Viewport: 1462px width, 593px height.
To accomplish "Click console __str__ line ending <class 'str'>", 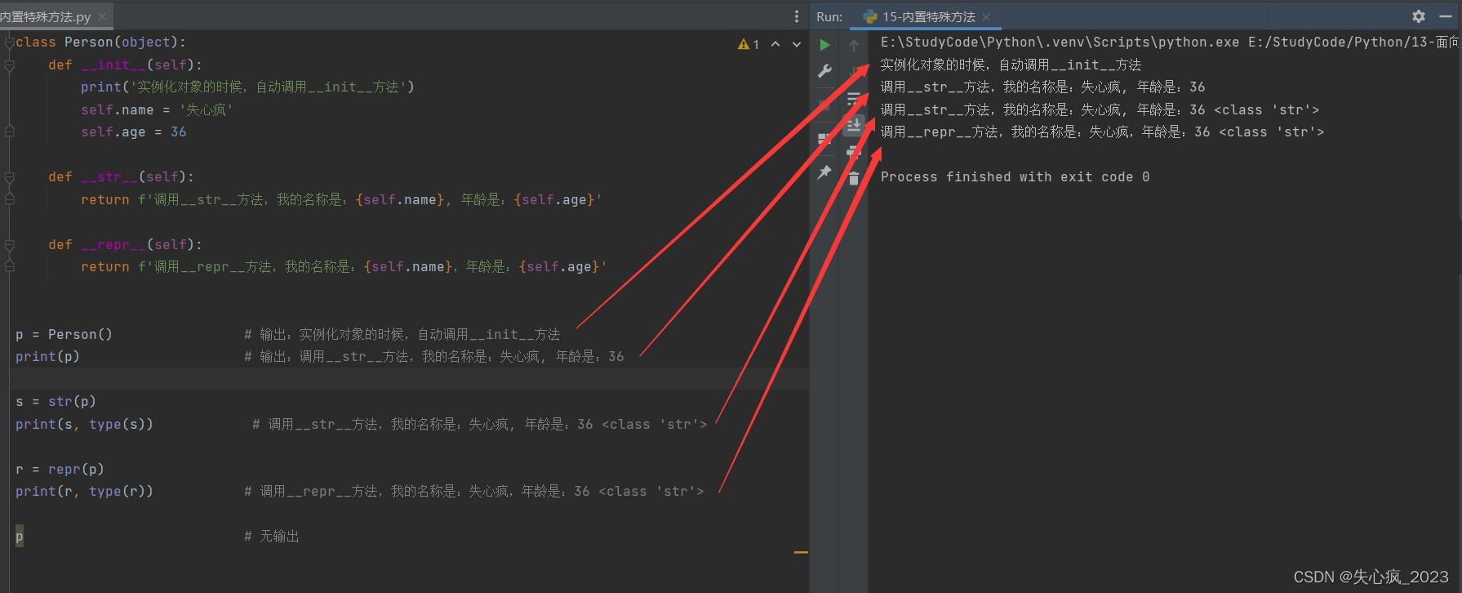I will coord(1100,109).
